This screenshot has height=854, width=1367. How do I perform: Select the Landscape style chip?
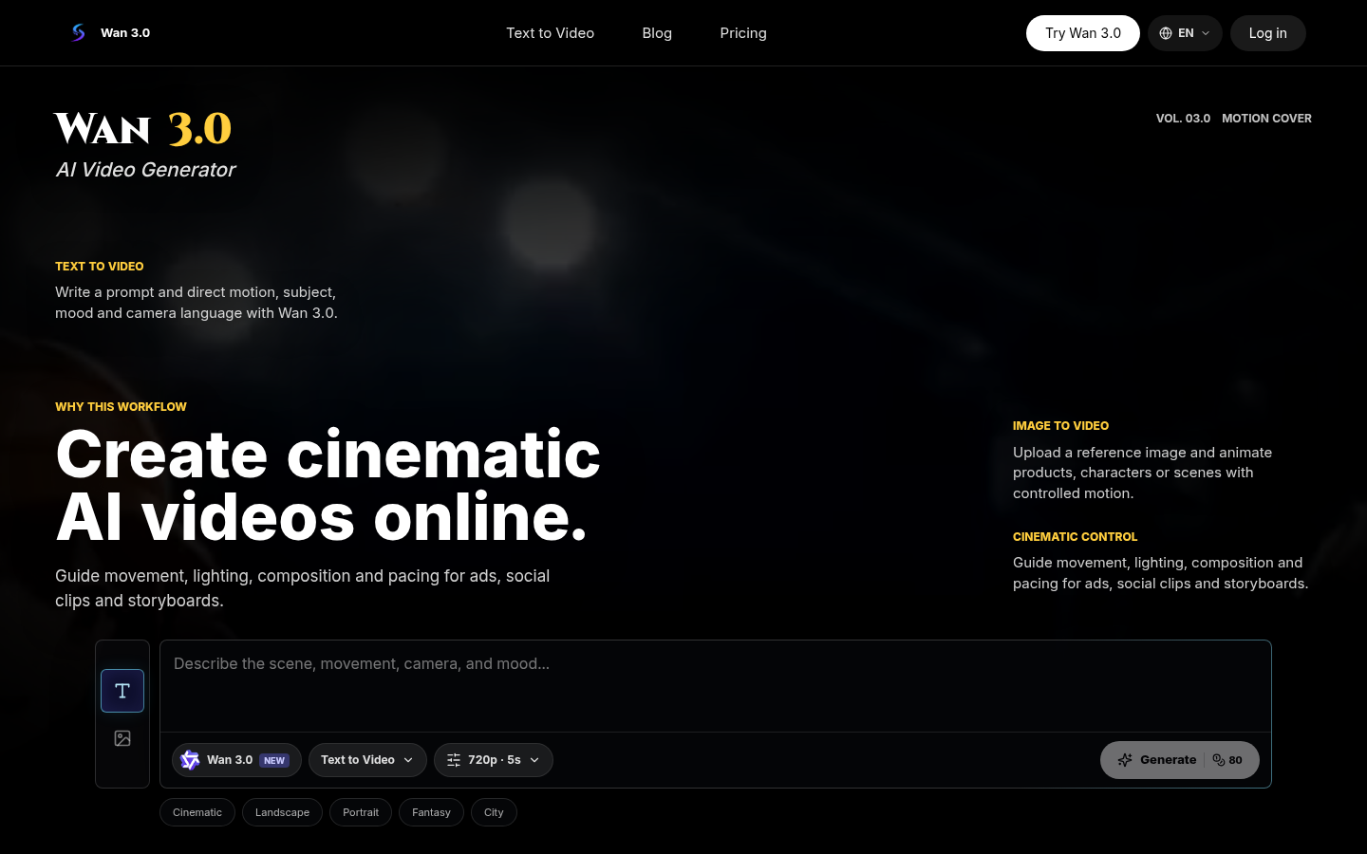click(282, 812)
